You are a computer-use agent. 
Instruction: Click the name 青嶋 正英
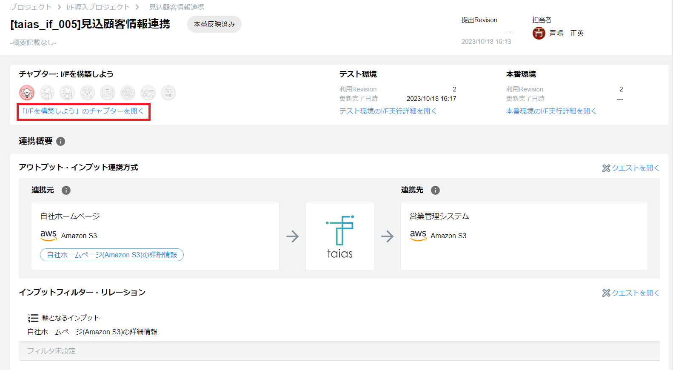click(x=567, y=33)
